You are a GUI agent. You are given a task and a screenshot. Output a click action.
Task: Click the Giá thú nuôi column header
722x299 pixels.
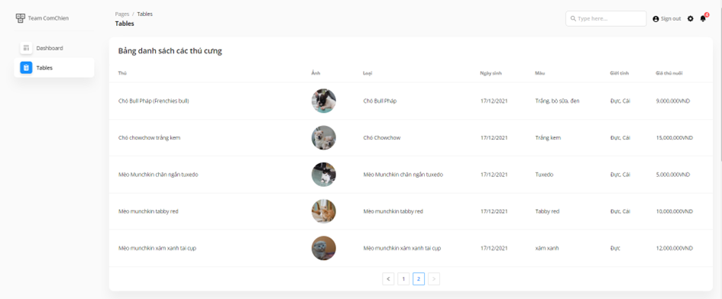point(669,73)
